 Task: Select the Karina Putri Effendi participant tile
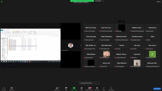91,63
